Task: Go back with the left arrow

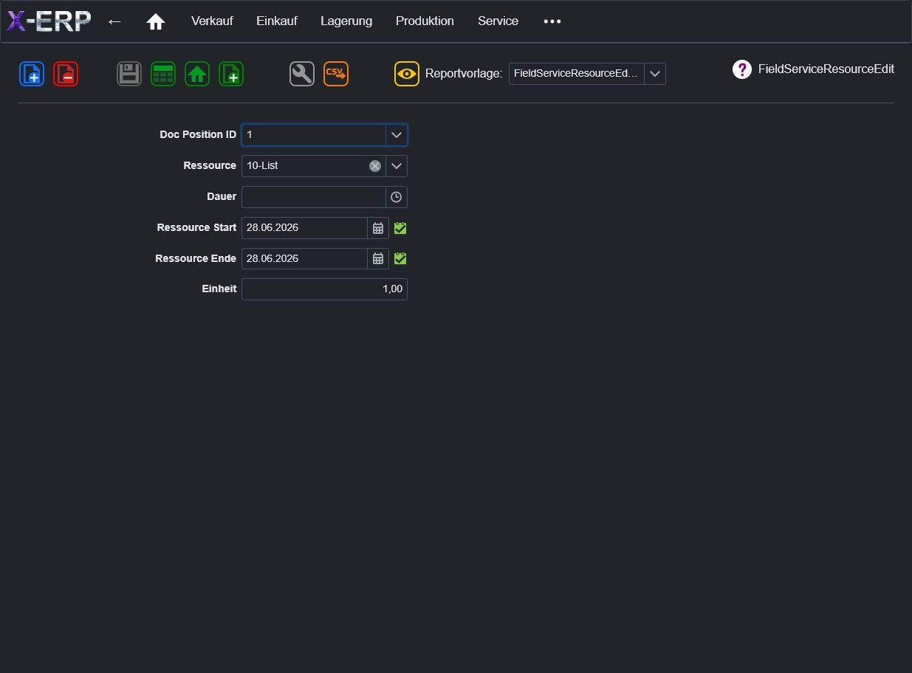Action: (x=114, y=21)
